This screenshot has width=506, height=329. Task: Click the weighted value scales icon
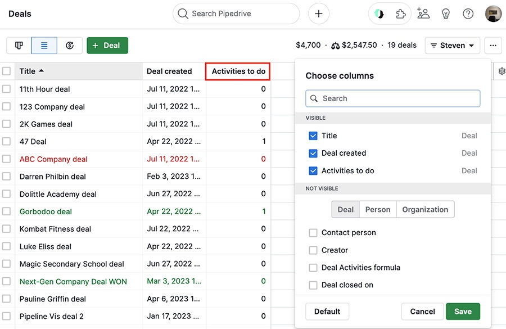(x=335, y=46)
